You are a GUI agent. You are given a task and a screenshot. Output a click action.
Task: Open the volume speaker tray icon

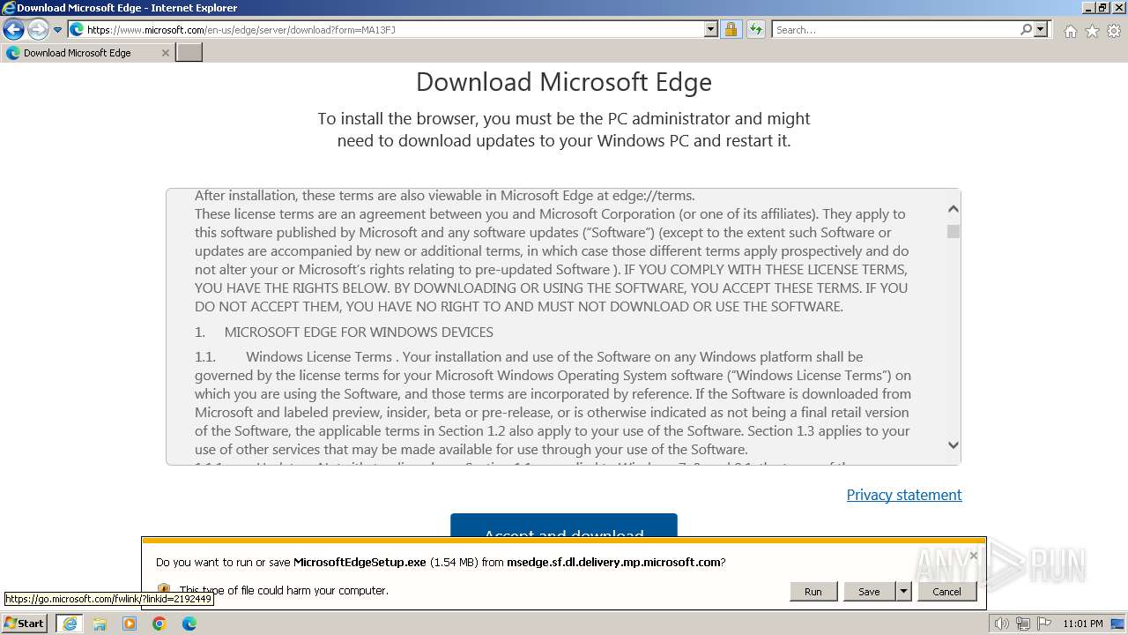1001,624
